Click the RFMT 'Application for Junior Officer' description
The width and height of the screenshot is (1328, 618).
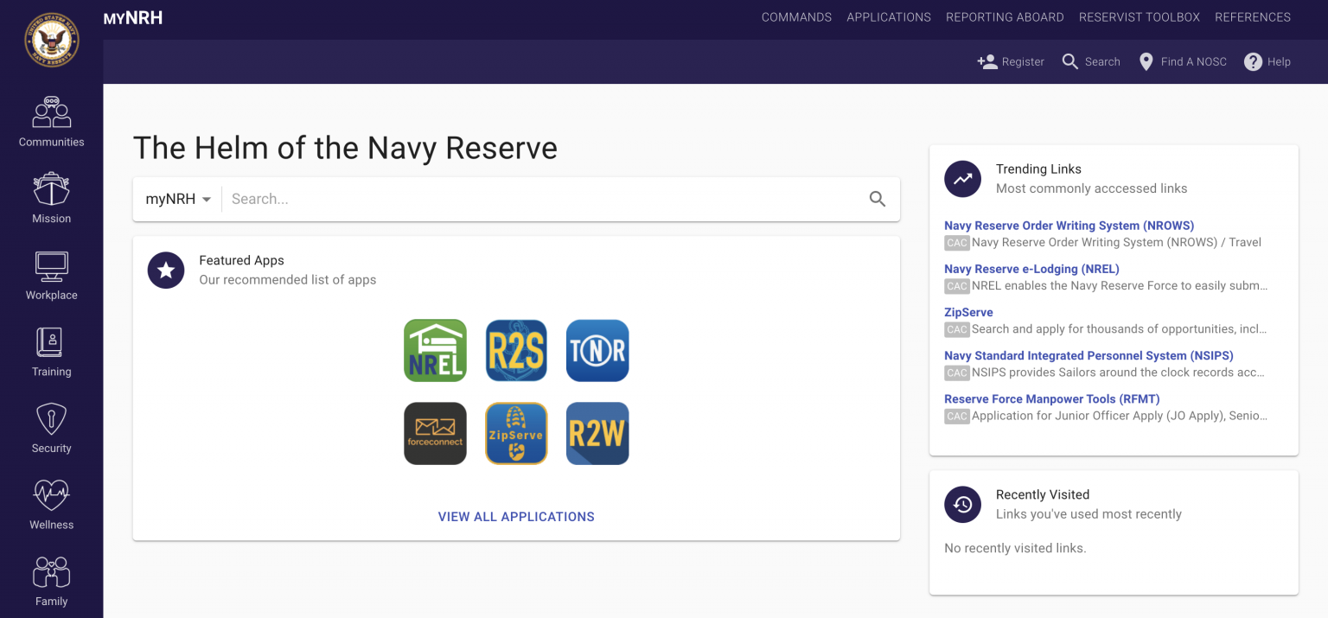1120,416
